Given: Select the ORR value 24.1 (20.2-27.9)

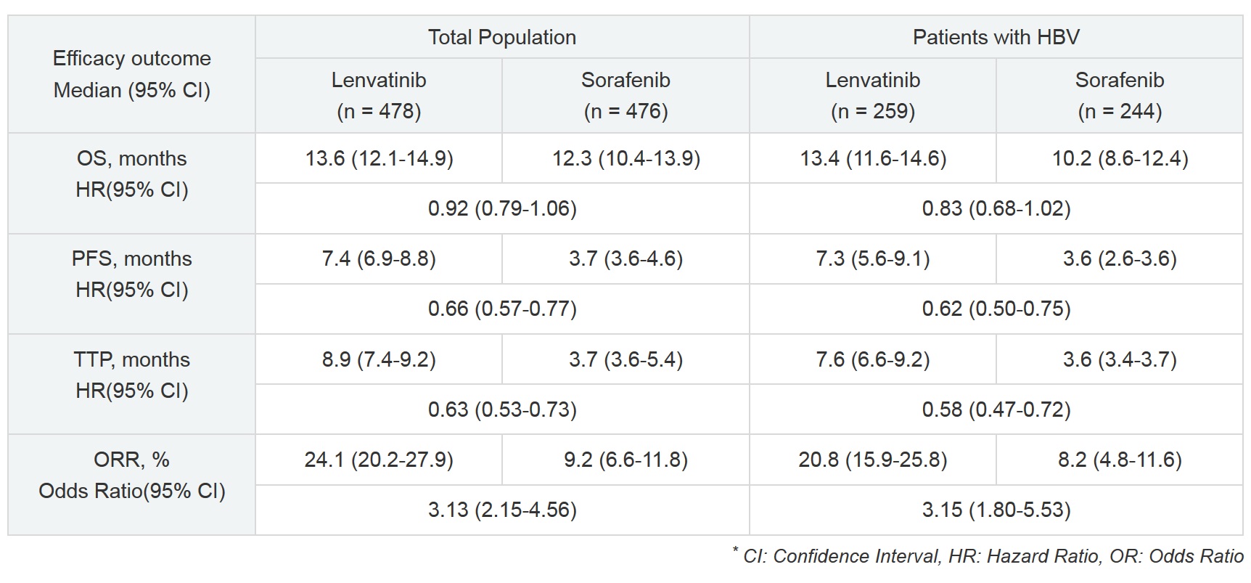Looking at the screenshot, I should pos(379,460).
